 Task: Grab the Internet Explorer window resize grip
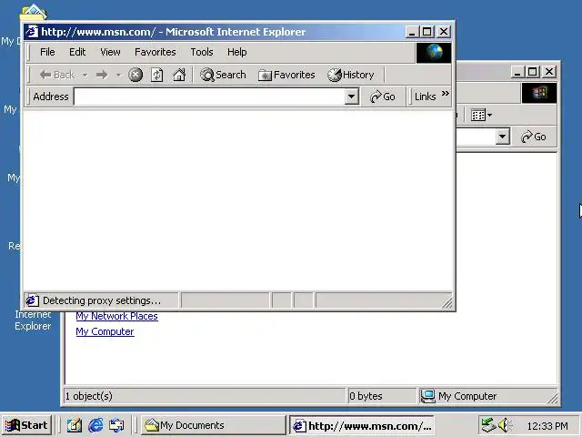tap(447, 303)
